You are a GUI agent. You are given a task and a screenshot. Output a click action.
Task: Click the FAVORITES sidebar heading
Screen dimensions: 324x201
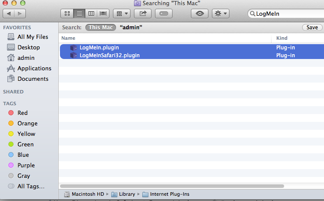(17, 28)
